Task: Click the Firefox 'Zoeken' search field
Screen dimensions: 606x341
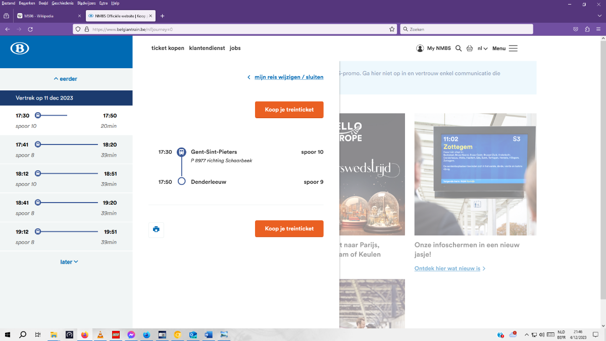Action: [x=467, y=29]
